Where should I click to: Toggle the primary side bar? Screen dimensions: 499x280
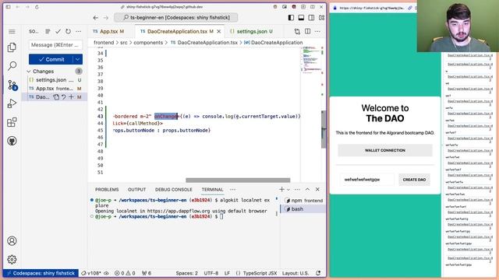(291, 18)
